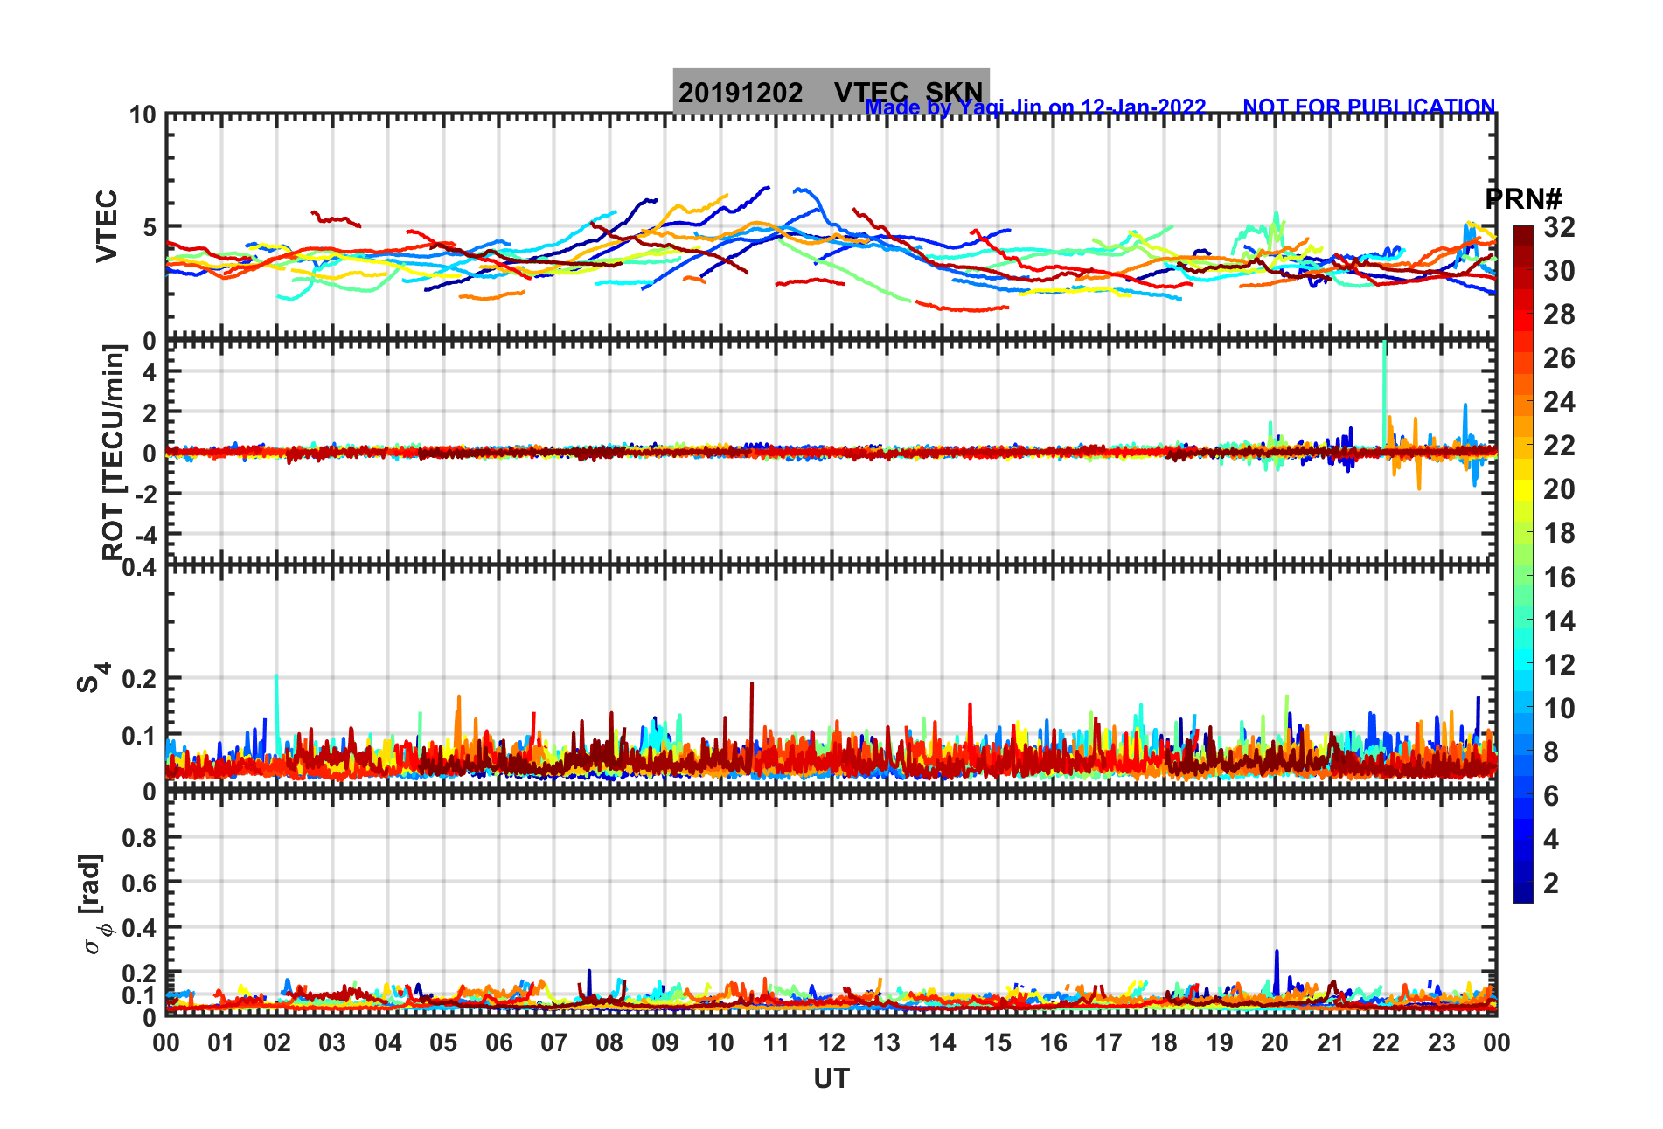
Task: Click the VTEC y-axis tick label 10
Action: tap(143, 115)
